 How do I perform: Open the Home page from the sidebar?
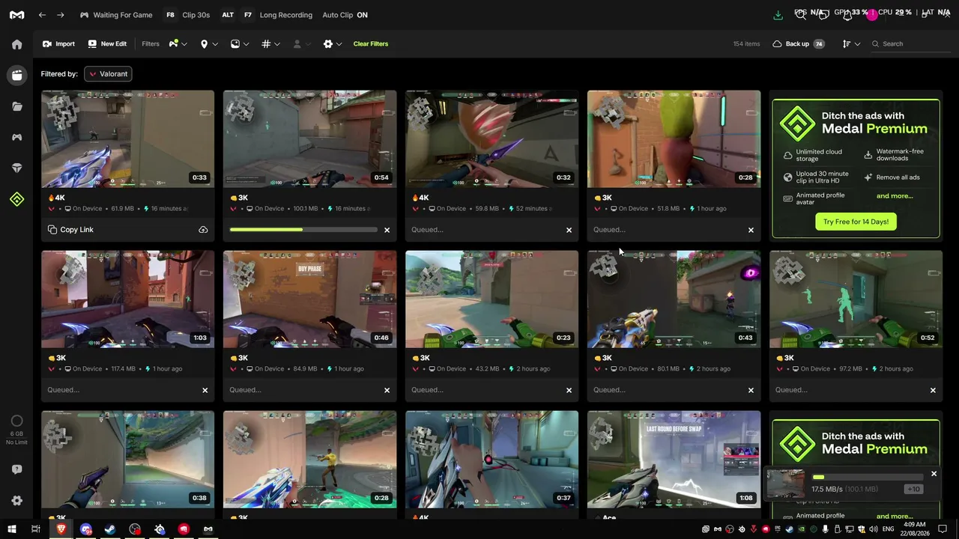pyautogui.click(x=16, y=44)
